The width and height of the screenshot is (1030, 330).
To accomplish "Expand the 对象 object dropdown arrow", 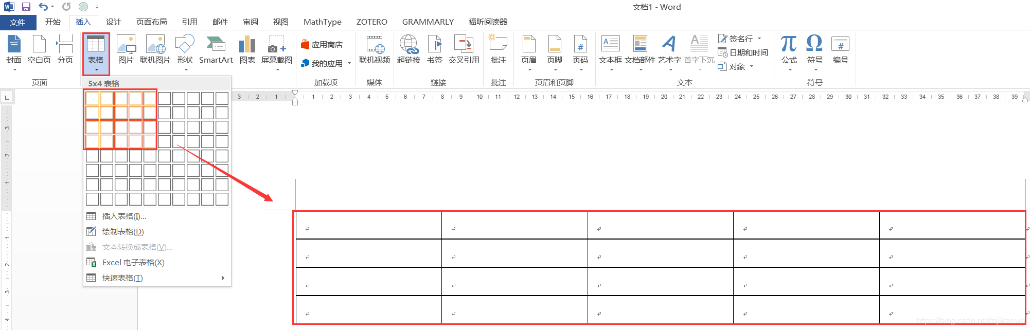I will (752, 66).
